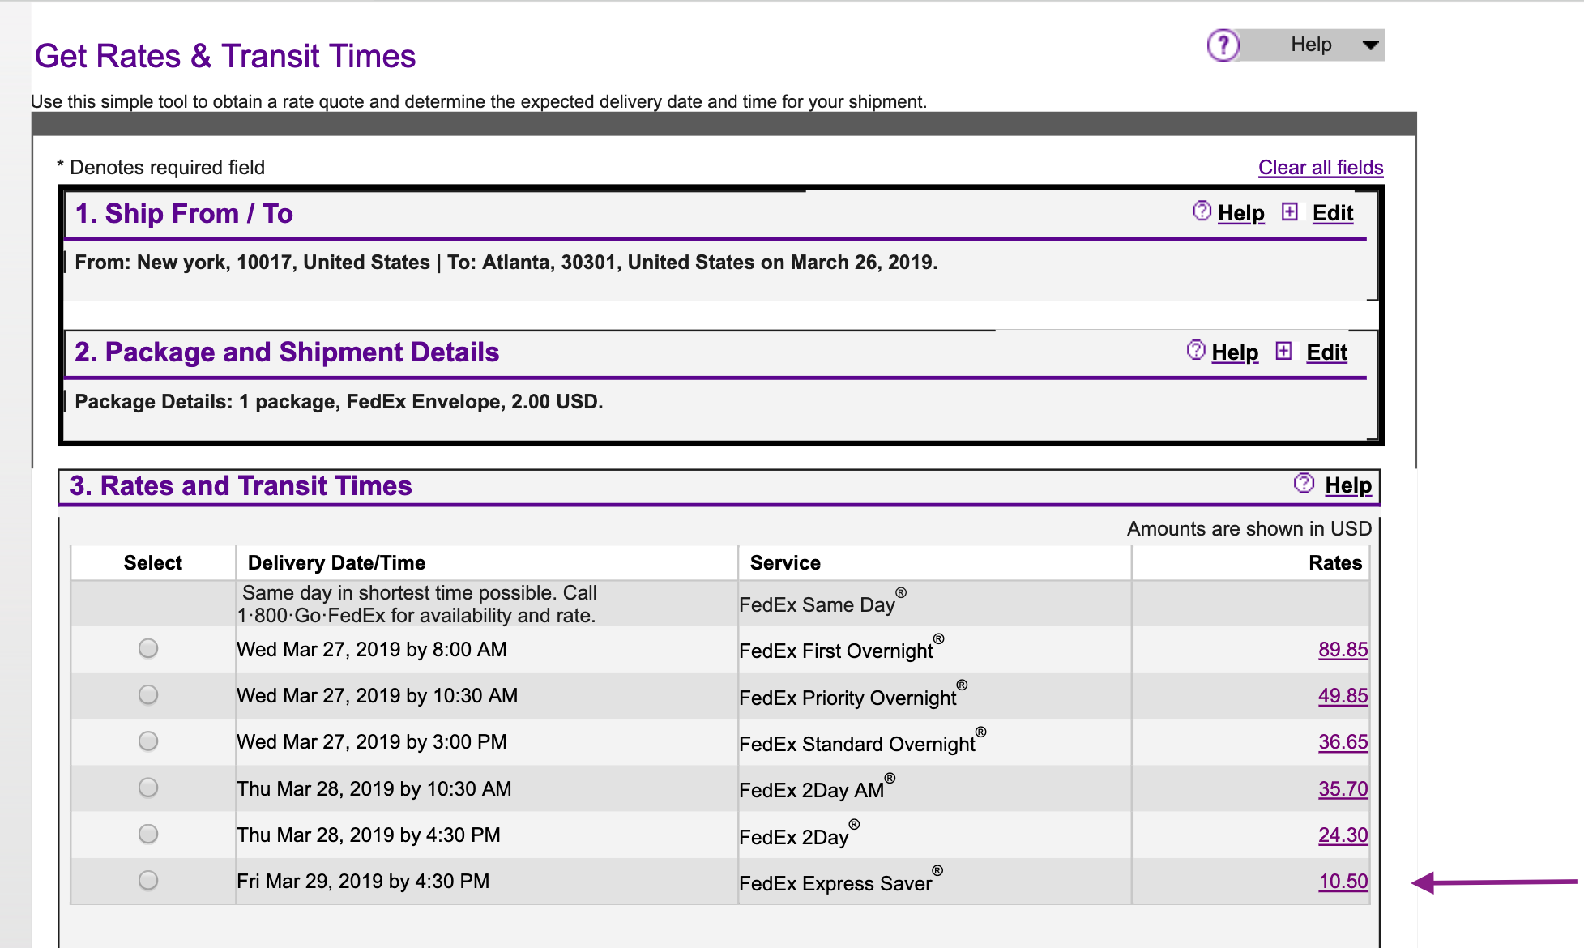Click the question icon beside Rates and Transit Help
This screenshot has width=1584, height=948.
[x=1304, y=484]
